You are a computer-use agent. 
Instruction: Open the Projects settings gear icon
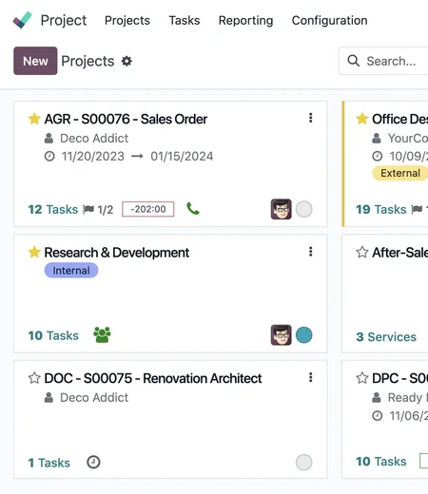(126, 61)
